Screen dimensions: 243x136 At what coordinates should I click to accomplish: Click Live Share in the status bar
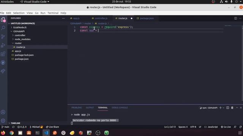pyautogui.click(x=52, y=127)
